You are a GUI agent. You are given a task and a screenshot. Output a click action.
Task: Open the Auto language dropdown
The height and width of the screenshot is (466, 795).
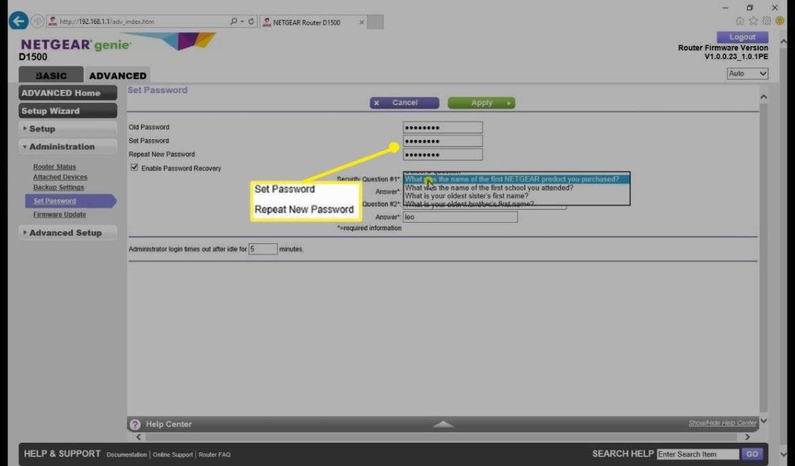[x=747, y=73]
